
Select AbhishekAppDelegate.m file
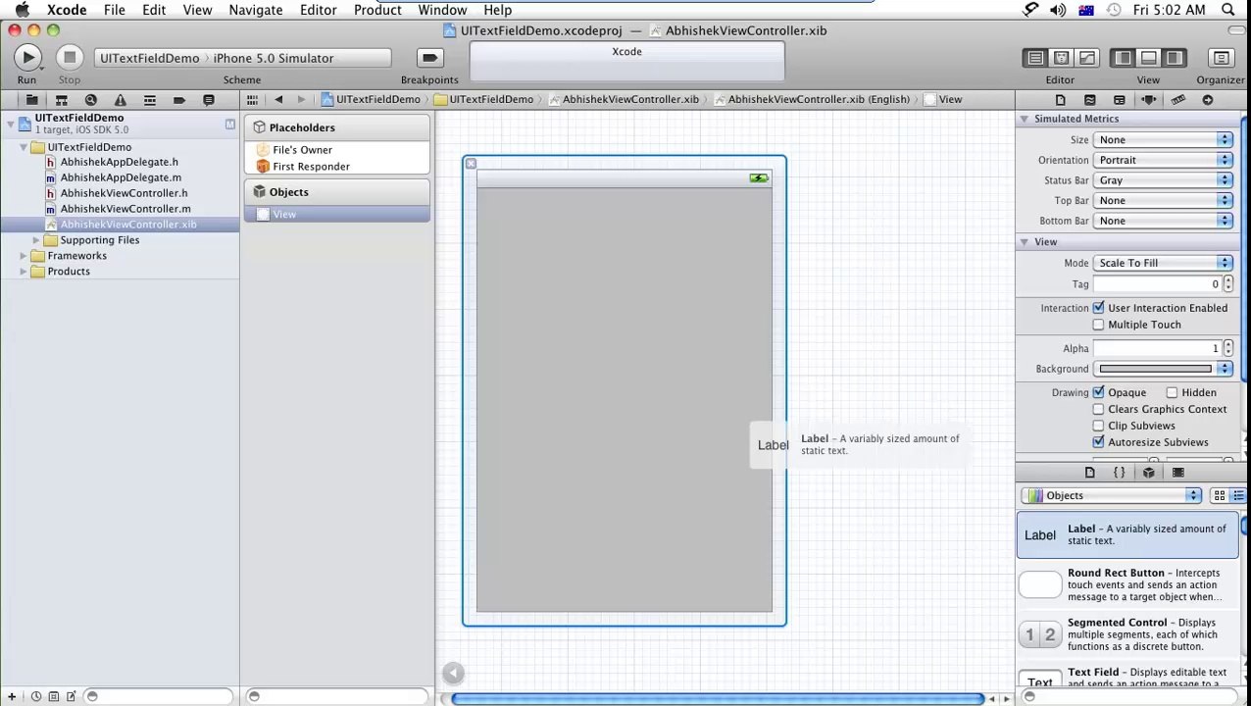(x=121, y=177)
